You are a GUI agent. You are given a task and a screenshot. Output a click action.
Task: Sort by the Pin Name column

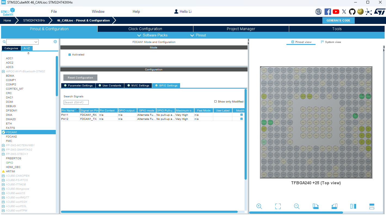click(x=70, y=110)
